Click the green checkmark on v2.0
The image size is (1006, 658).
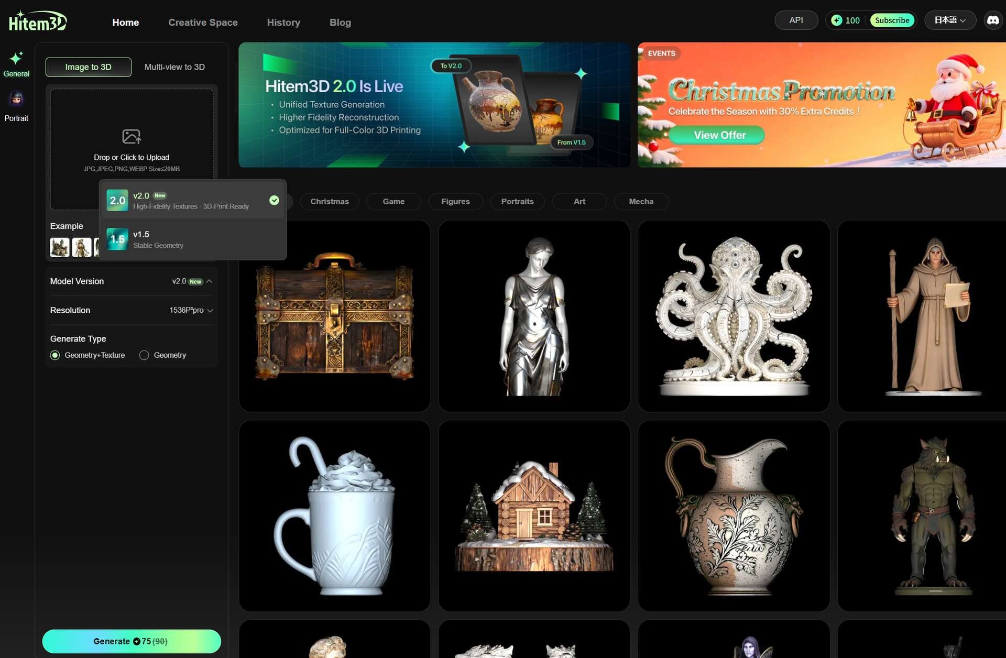point(274,200)
